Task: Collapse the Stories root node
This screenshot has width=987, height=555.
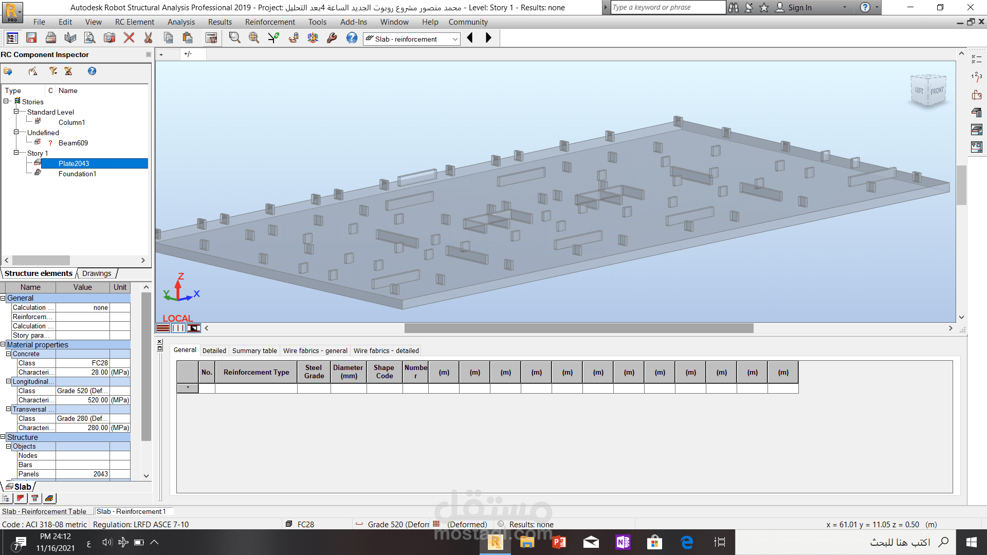Action: point(6,101)
